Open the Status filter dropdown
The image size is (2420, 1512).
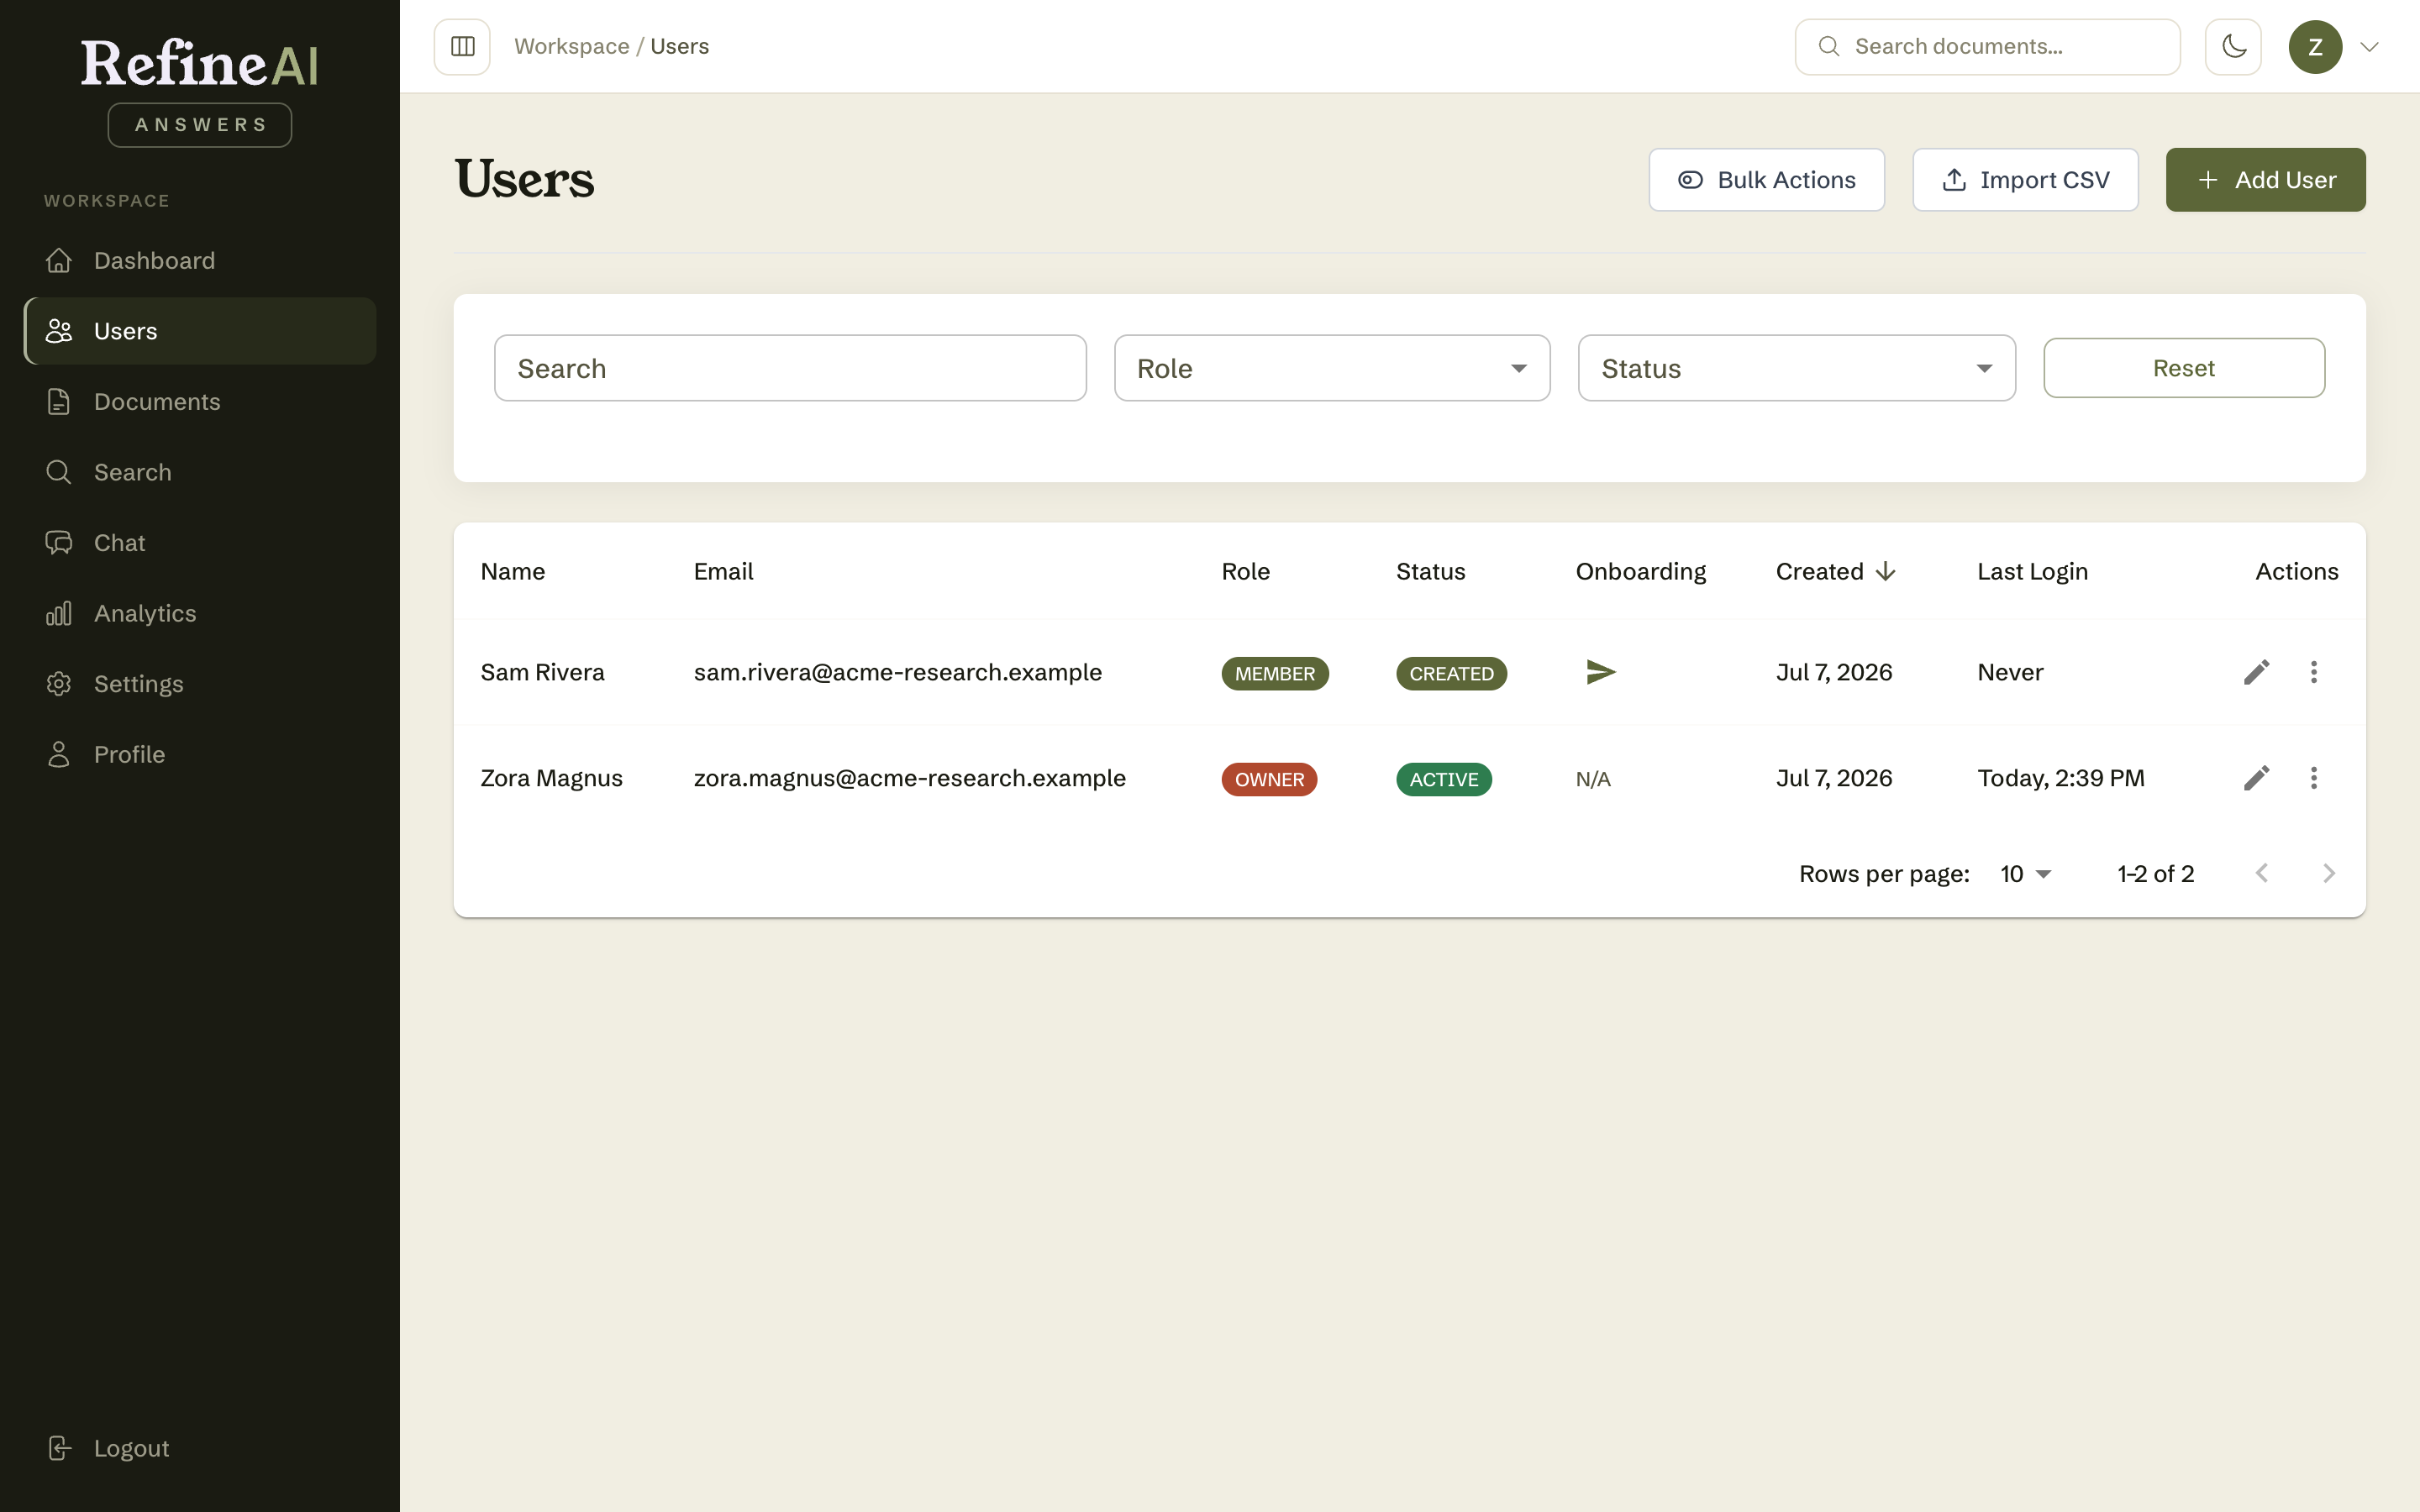tap(1796, 368)
